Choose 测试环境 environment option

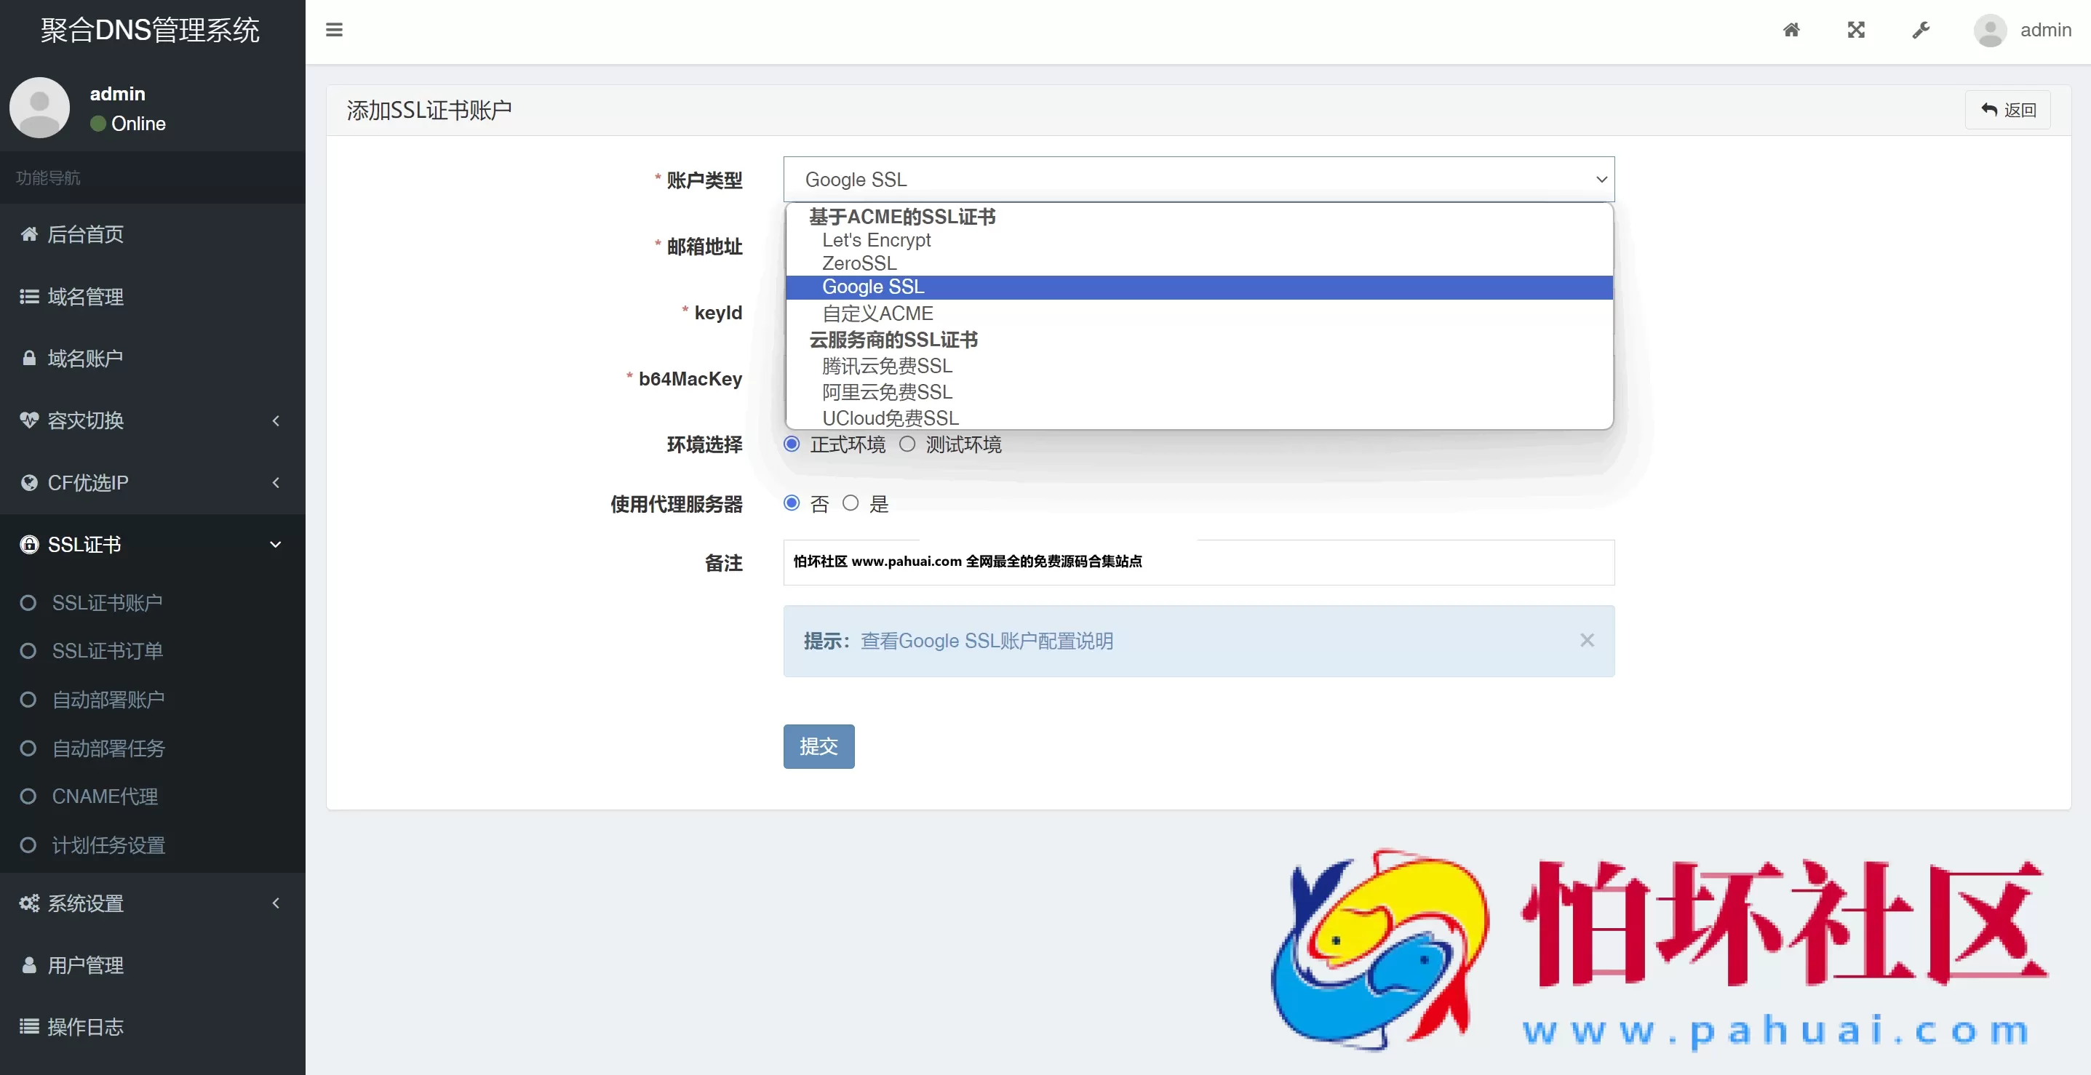(x=907, y=444)
